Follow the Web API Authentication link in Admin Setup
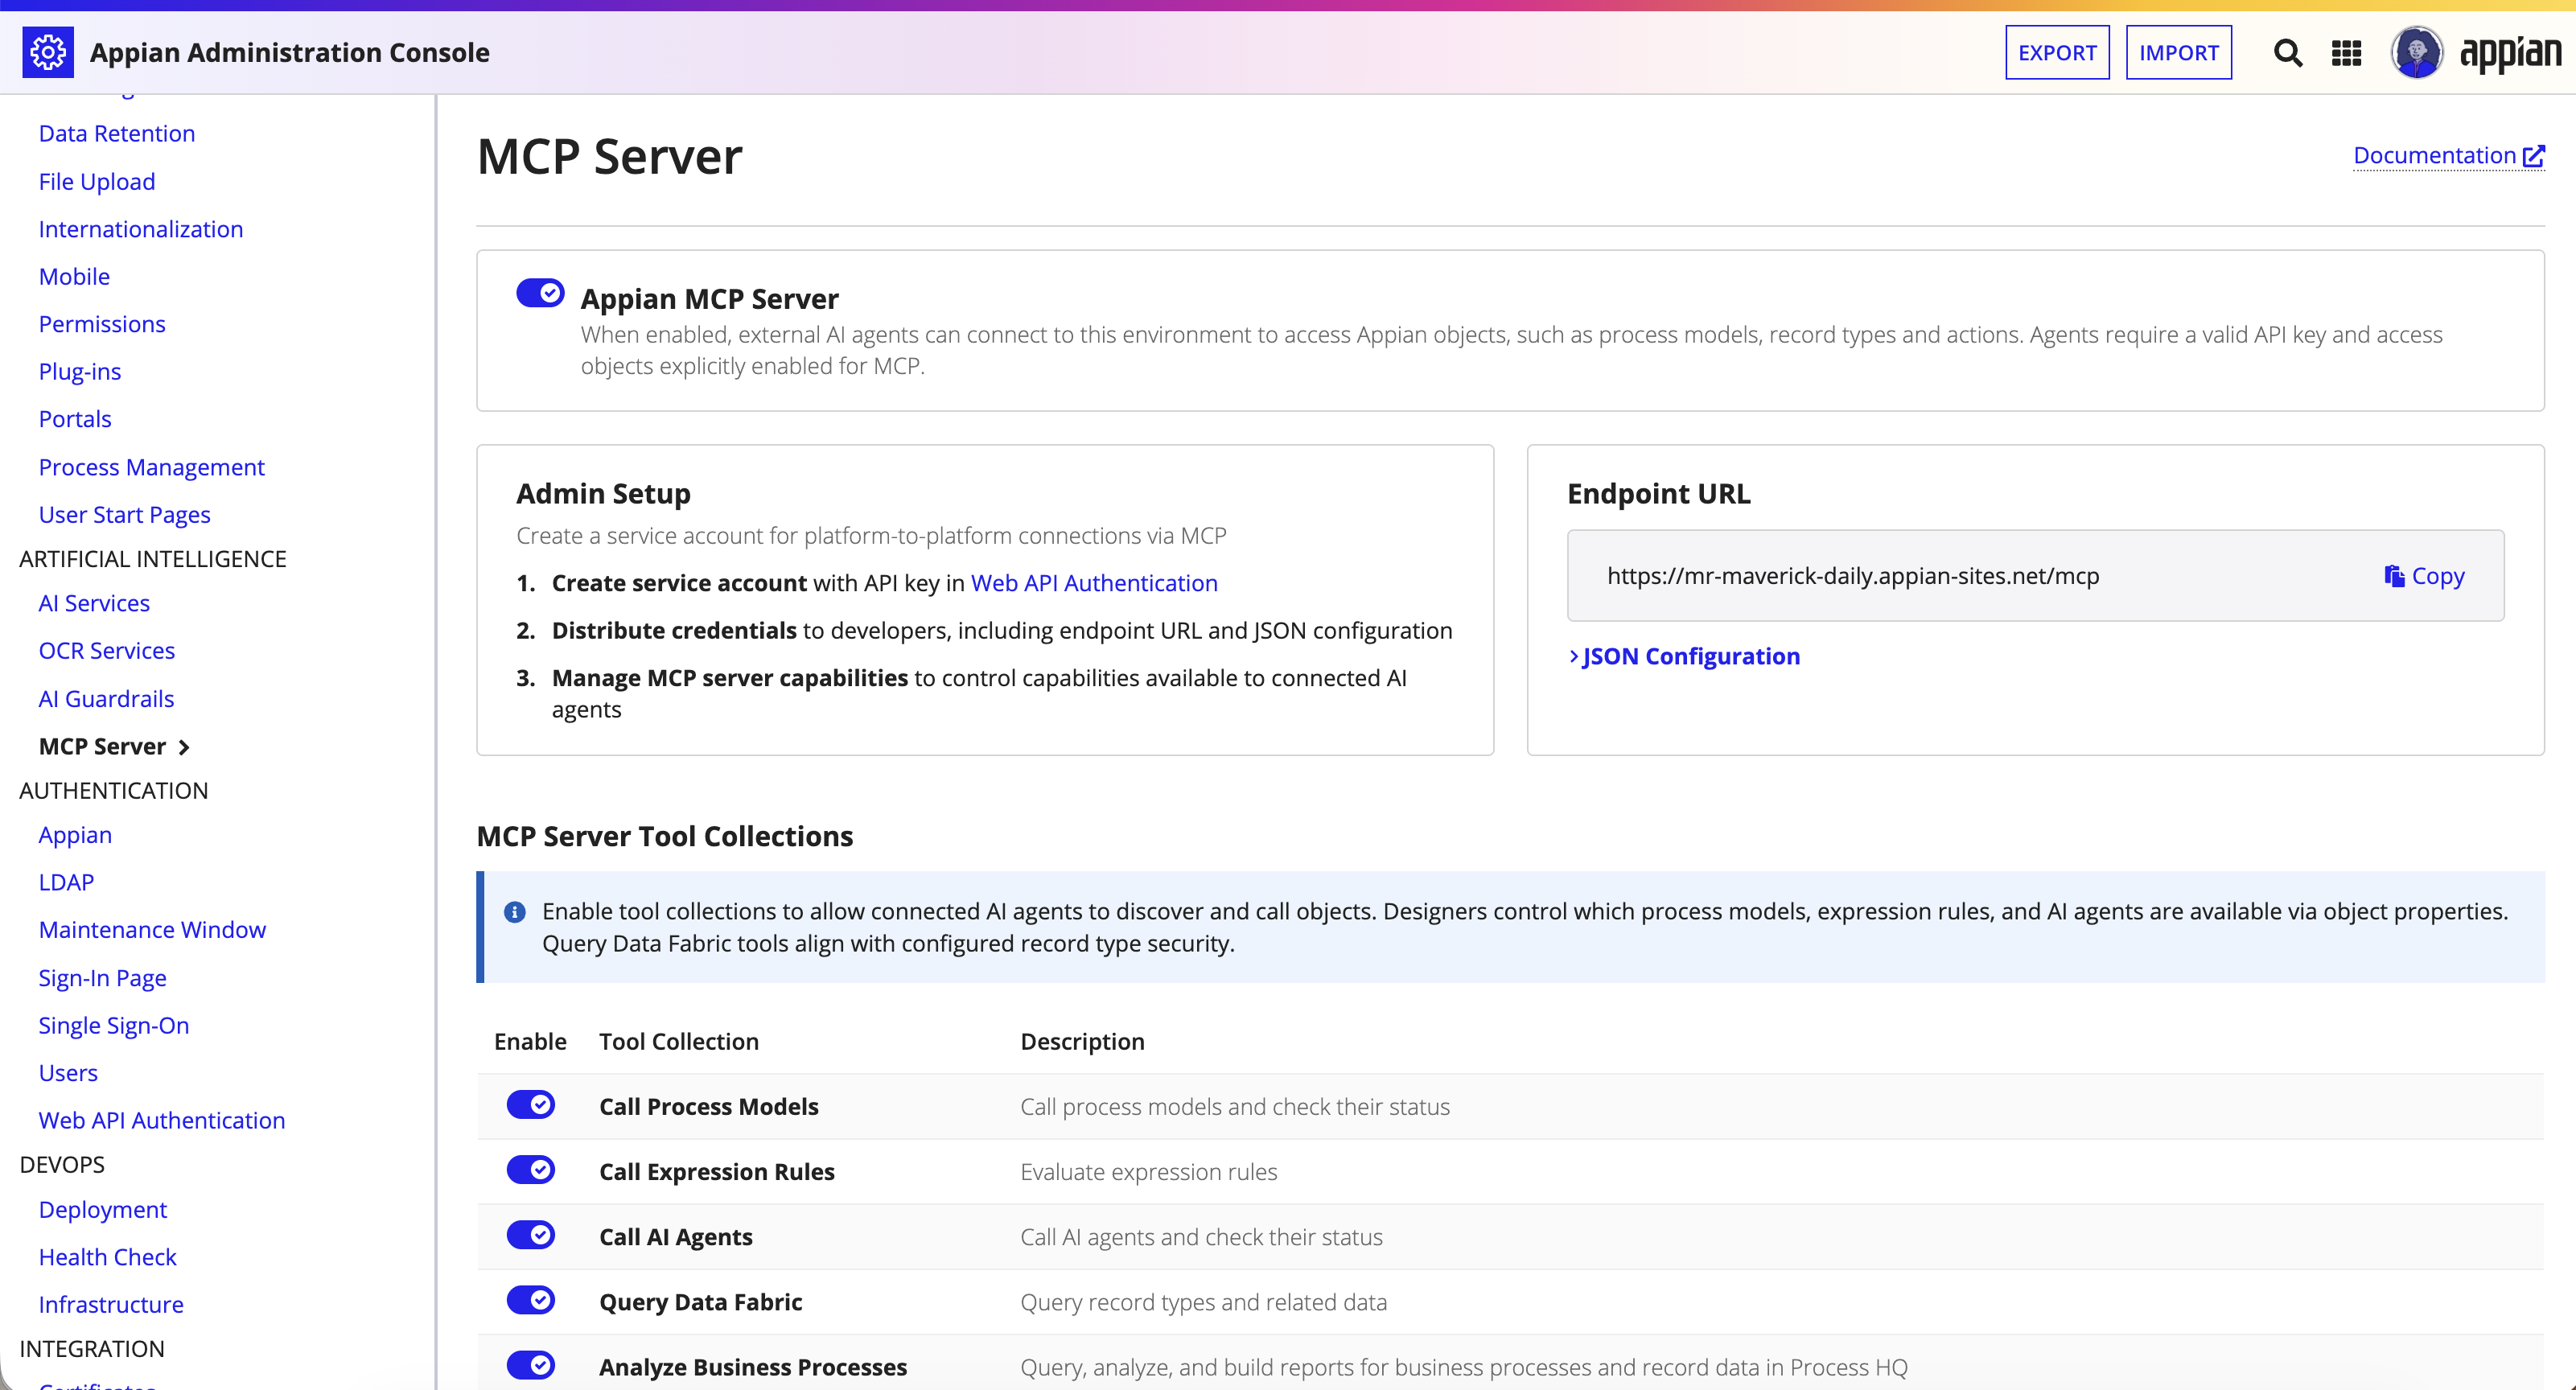 click(x=1094, y=583)
